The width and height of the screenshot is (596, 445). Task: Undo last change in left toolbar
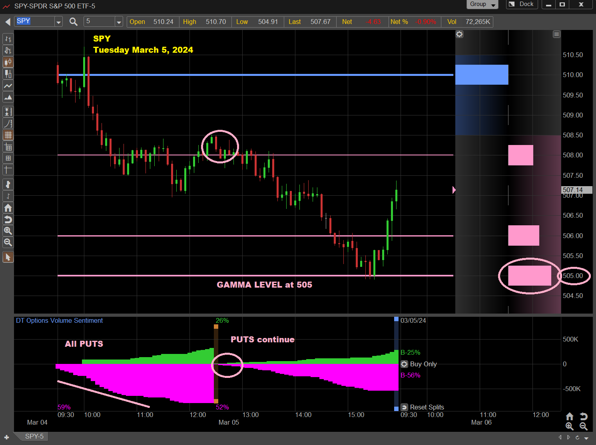(8, 219)
